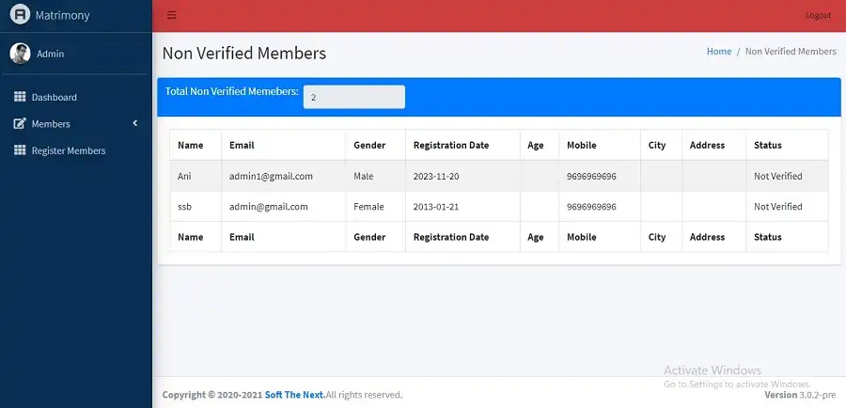Click the hamburger menu toggle icon
The image size is (846, 408).
pos(171,15)
